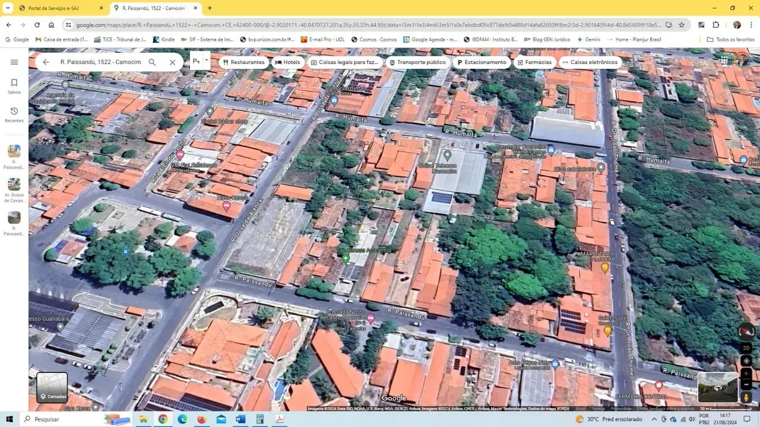760x427 pixels.
Task: Select the Farmácias category chip
Action: [534, 62]
